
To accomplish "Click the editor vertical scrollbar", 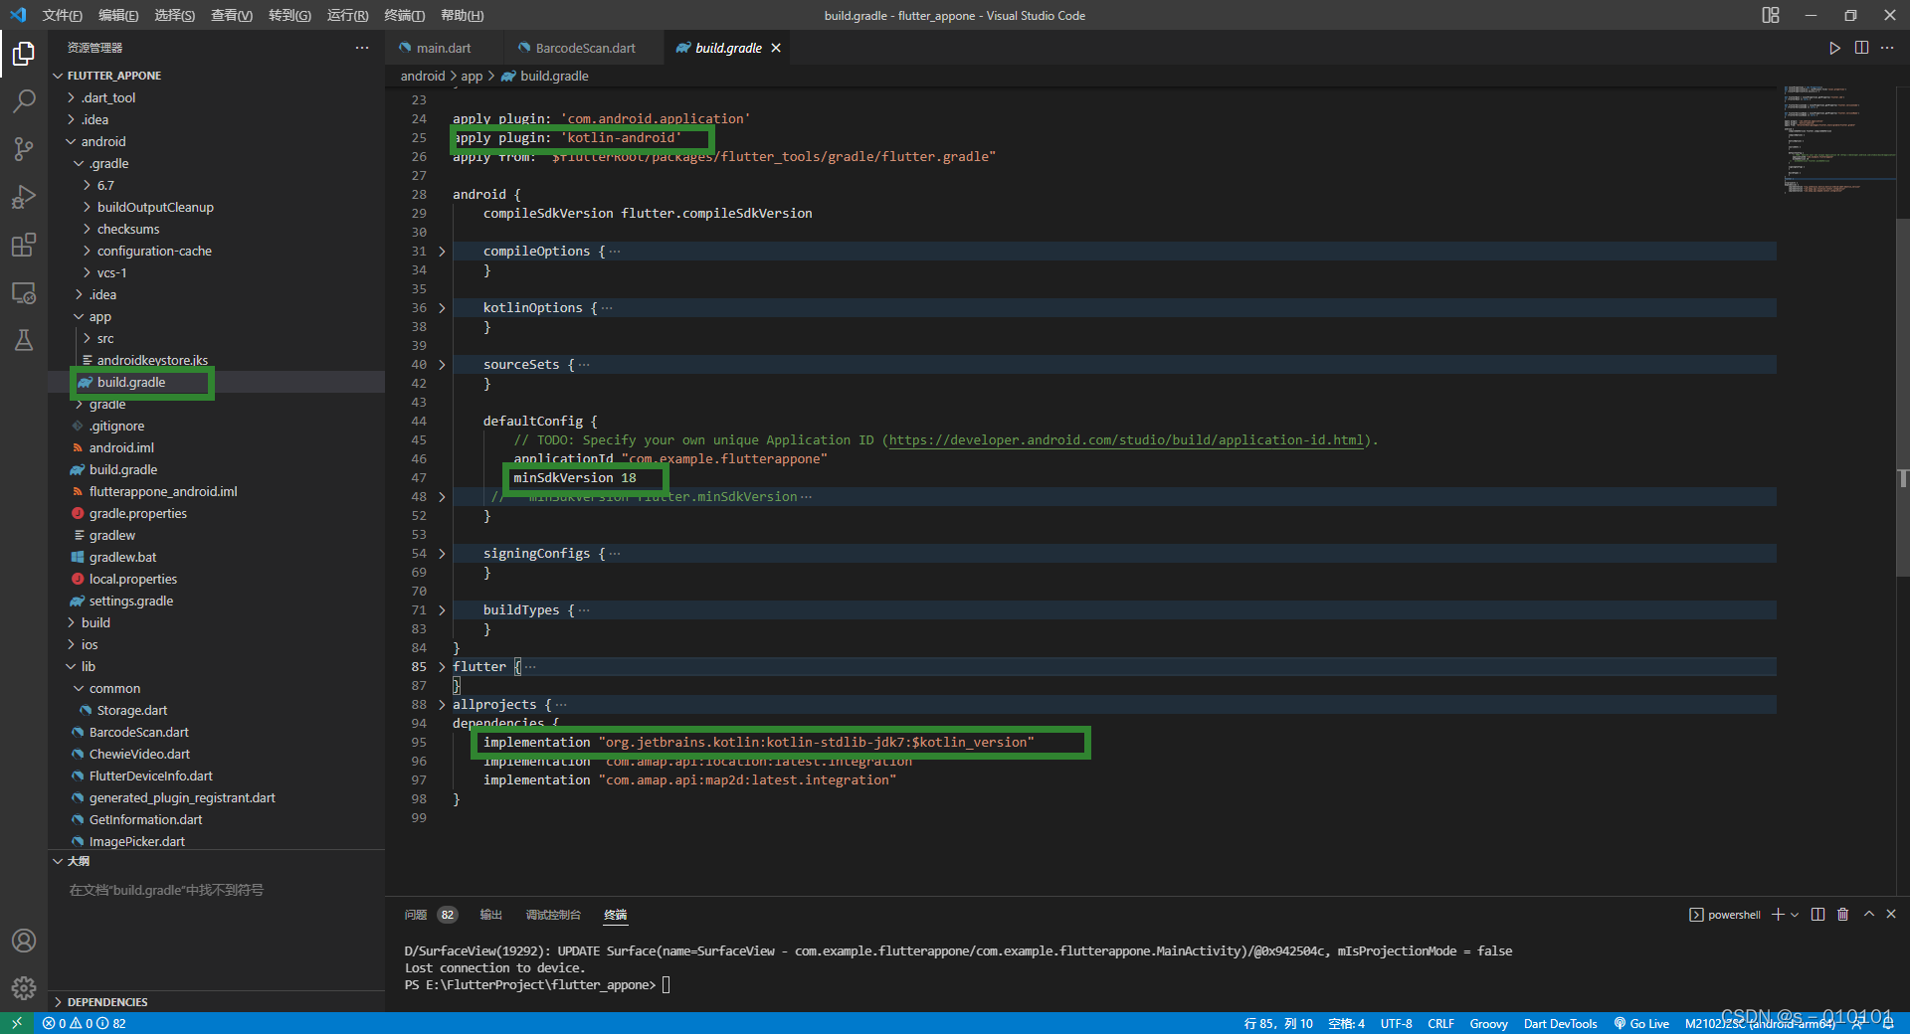I will (x=1902, y=398).
